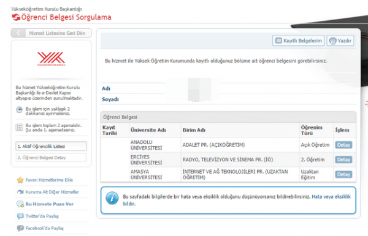
Task: Add via the Favori Hizmetlerime Ekle link
Action: (x=49, y=180)
